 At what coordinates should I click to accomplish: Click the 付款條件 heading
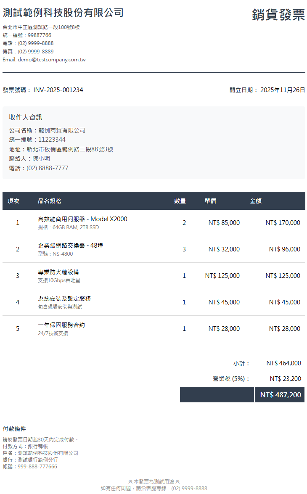[14, 429]
